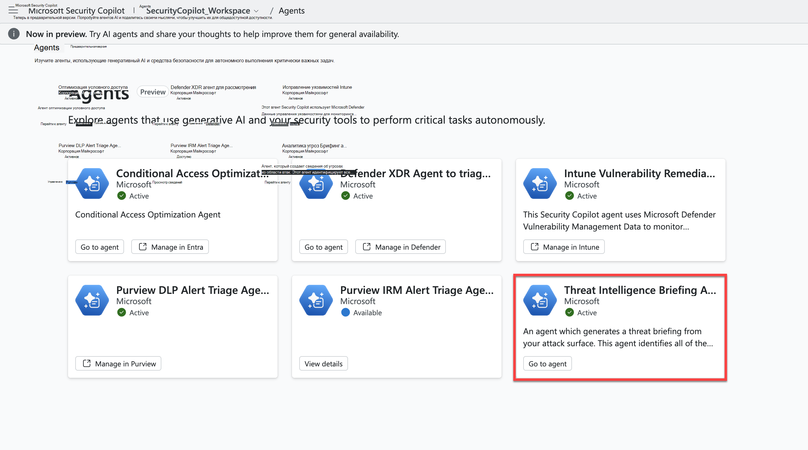The image size is (808, 450).
Task: Click the Preview badge next to Agents
Action: [x=153, y=92]
